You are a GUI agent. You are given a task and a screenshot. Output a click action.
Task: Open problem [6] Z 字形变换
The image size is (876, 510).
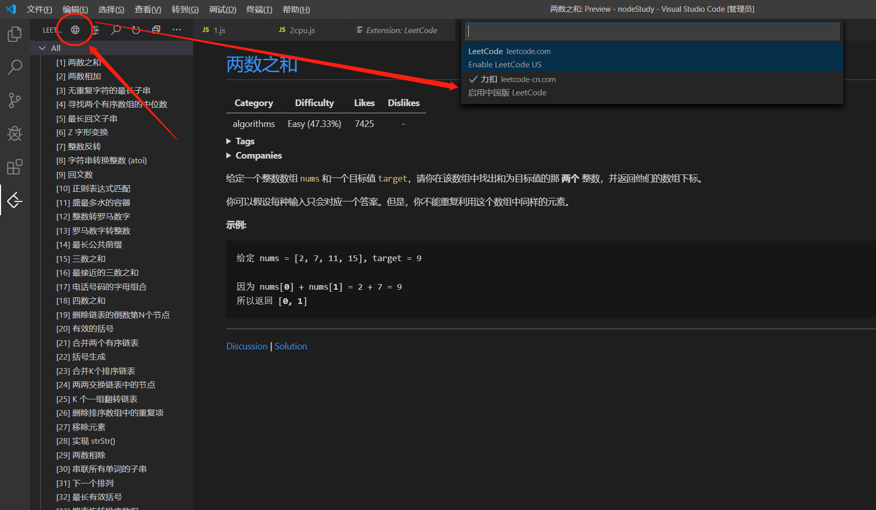click(x=82, y=133)
